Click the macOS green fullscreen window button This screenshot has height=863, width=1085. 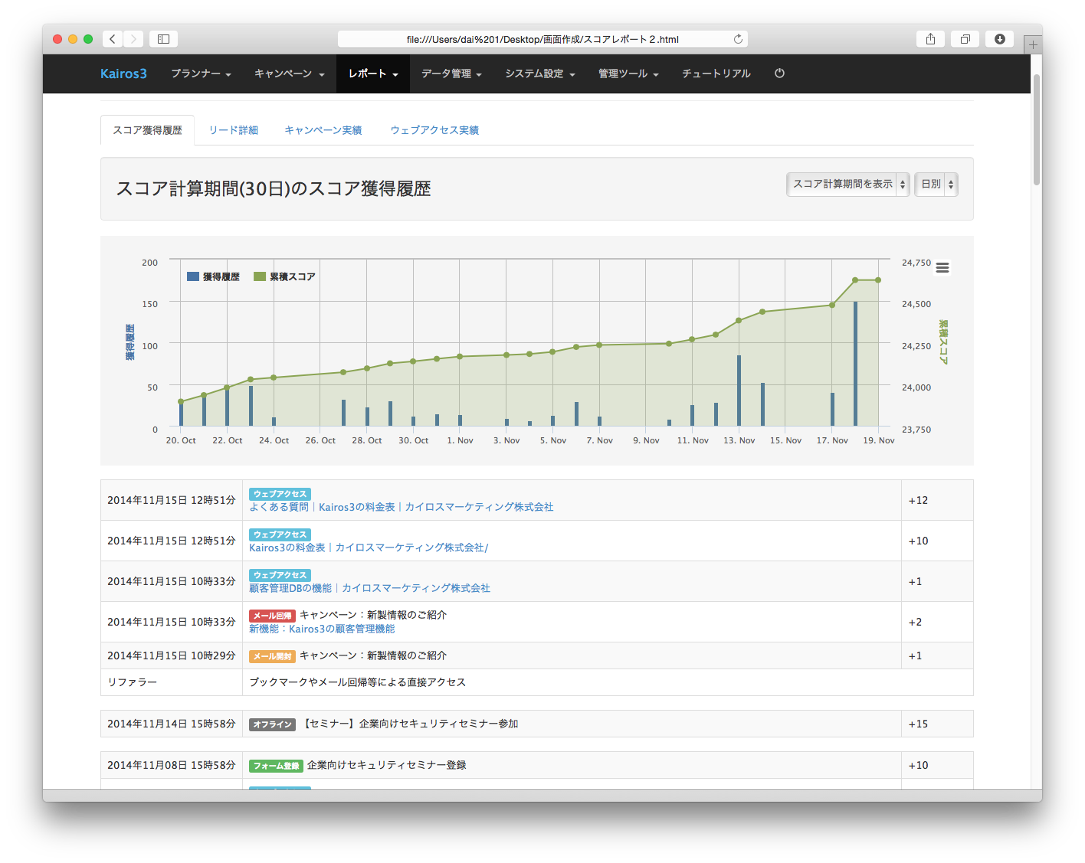point(88,39)
